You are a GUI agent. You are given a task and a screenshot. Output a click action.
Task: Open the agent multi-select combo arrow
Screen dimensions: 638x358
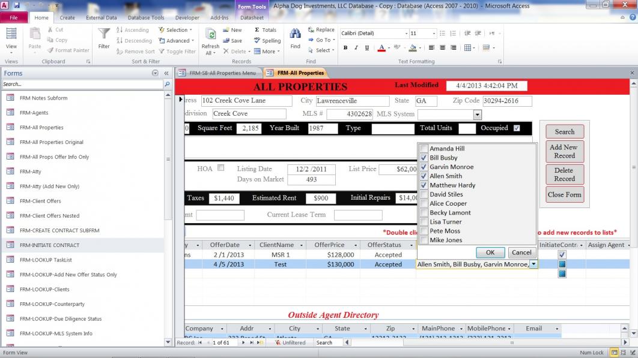533,264
